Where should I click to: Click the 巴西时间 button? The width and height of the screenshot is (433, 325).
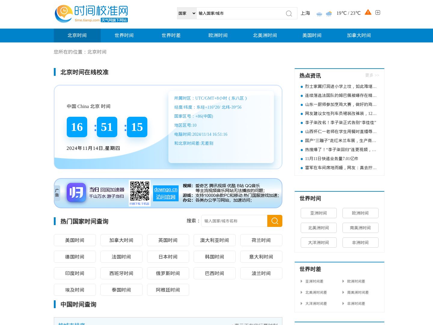[x=215, y=273]
